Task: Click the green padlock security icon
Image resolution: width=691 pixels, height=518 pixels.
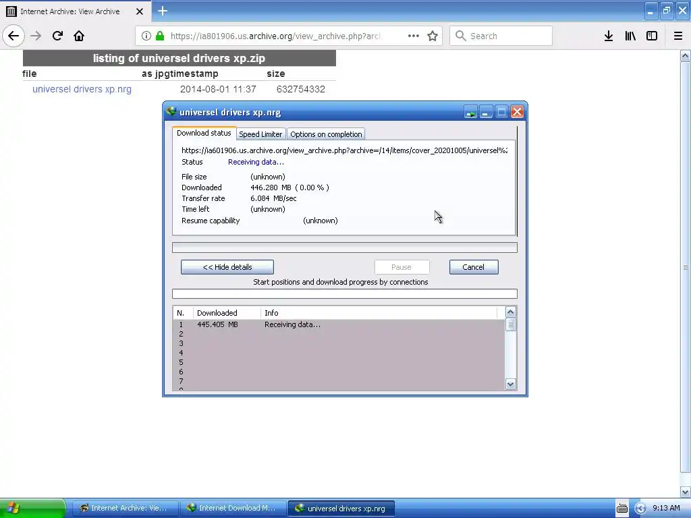Action: tap(160, 36)
